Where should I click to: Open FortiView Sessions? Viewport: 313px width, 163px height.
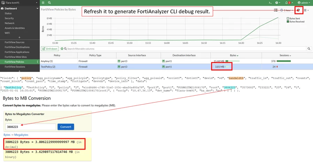[x=15, y=67]
